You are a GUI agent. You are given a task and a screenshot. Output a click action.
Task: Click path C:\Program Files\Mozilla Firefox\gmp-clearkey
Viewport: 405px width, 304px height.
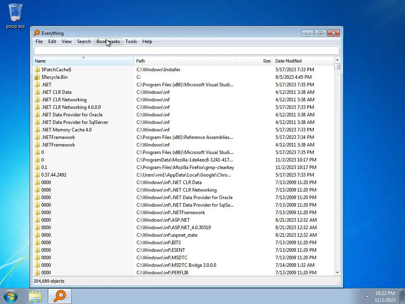pos(185,167)
